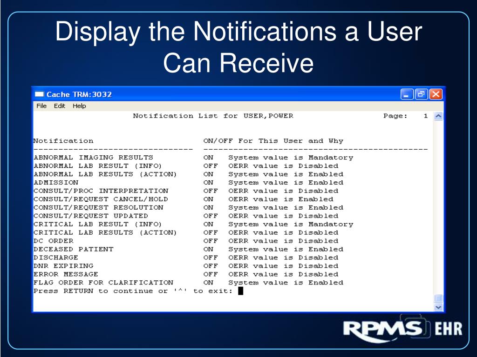The width and height of the screenshot is (477, 357).
Task: Click the DNR EXPIRING text
Action: pyautogui.click(x=63, y=266)
